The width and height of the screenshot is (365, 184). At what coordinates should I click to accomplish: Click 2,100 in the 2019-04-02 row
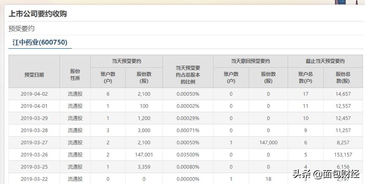[x=144, y=94]
